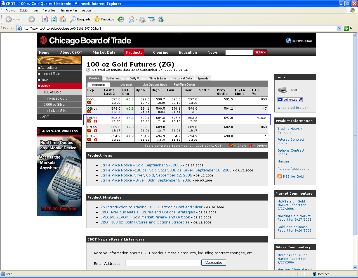The width and height of the screenshot is (358, 278).
Task: Click the INTERNATIONAL globe icon
Action: point(288,41)
